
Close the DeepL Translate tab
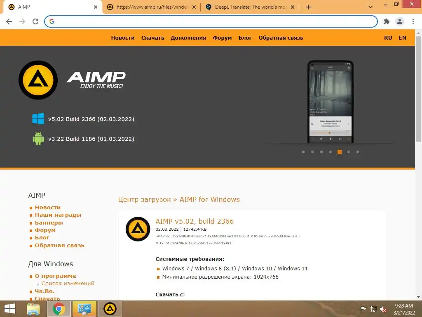tap(293, 7)
